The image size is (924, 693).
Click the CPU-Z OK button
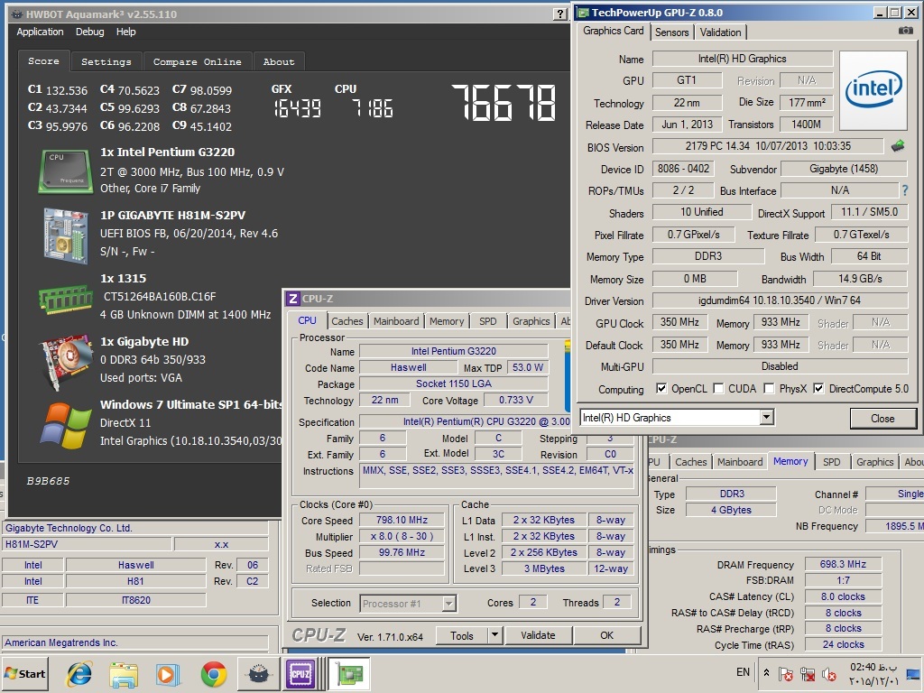tap(606, 635)
